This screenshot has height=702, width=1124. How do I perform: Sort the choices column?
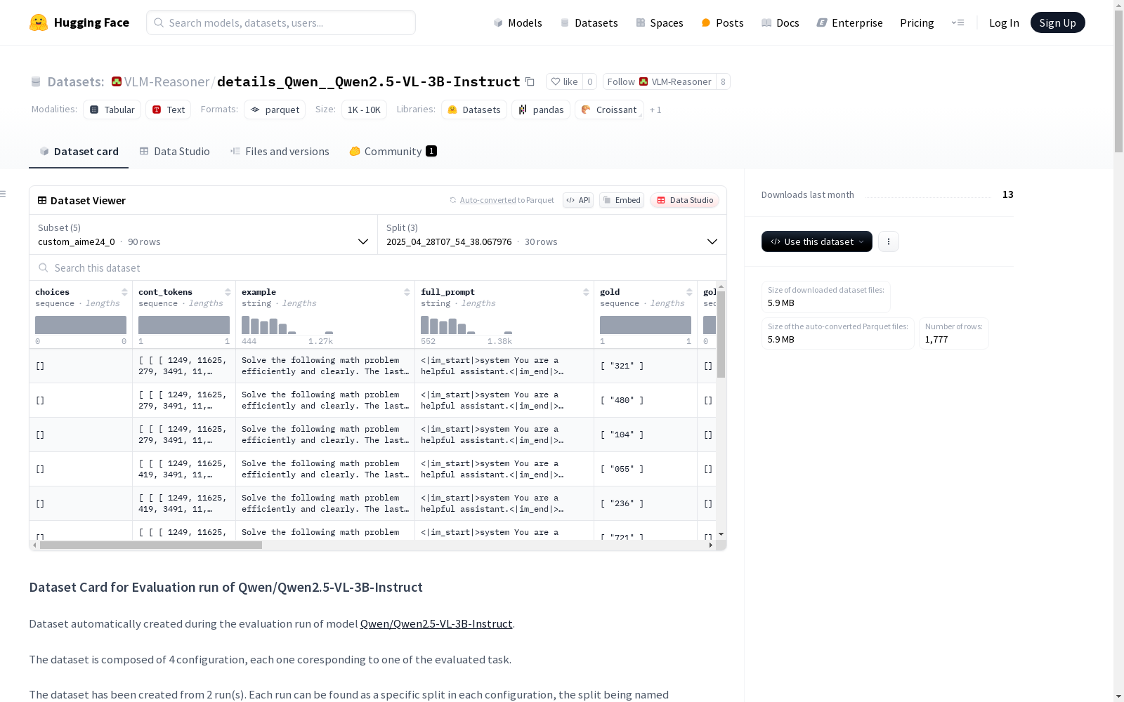pos(124,292)
